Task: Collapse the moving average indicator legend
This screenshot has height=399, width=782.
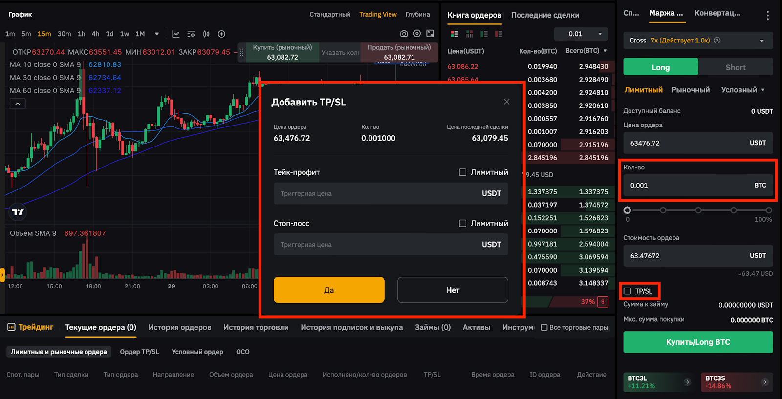Action: coord(18,104)
